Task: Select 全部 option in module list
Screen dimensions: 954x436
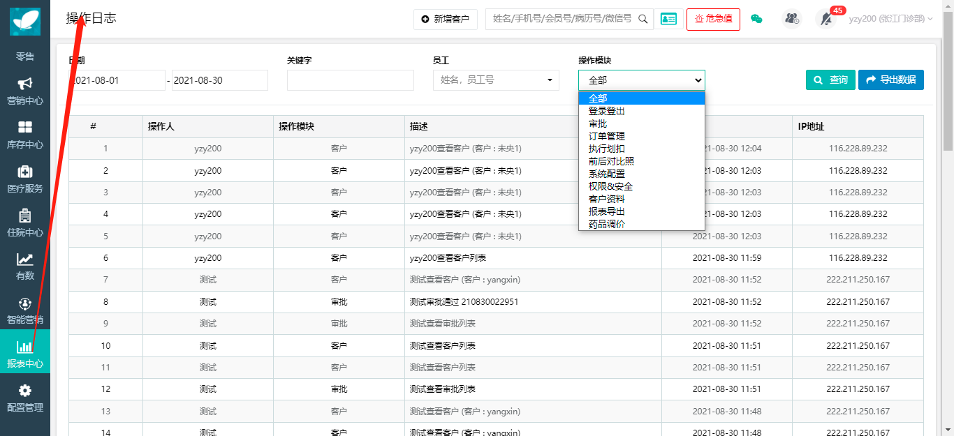Action: pyautogui.click(x=642, y=98)
